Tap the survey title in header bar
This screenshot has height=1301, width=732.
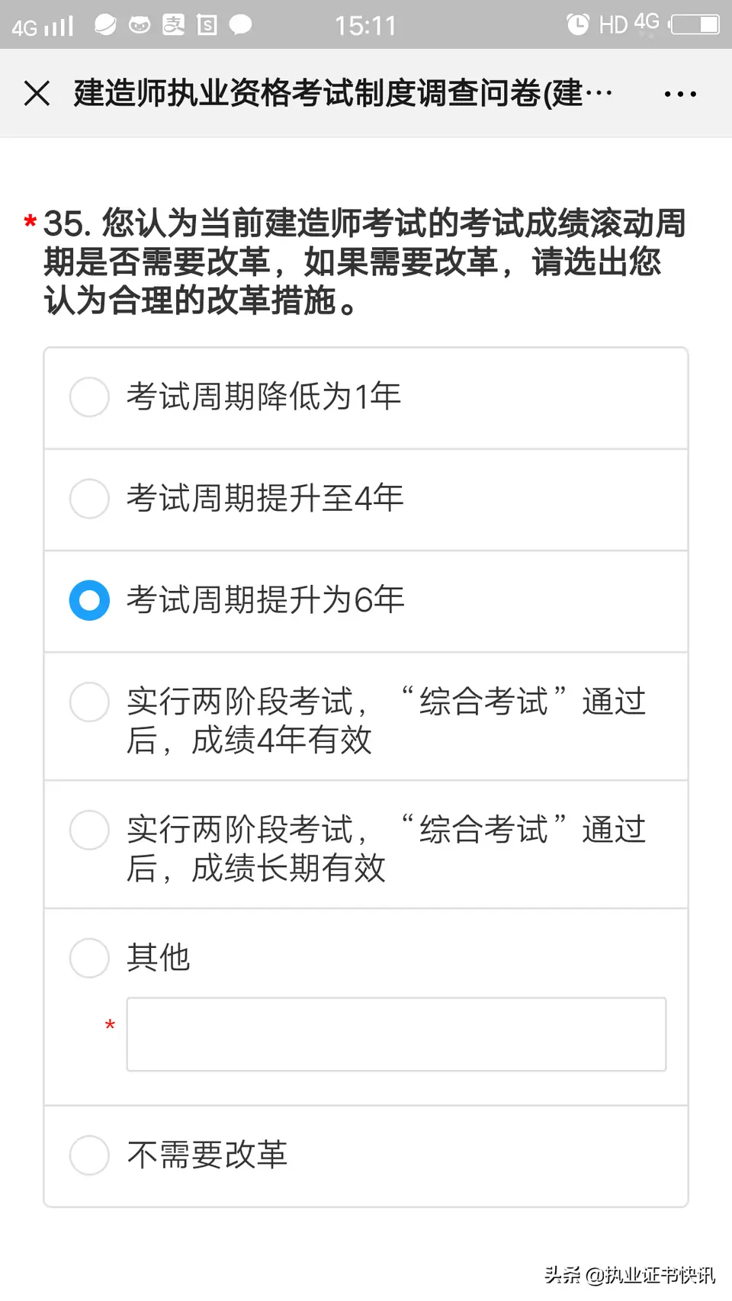point(343,94)
